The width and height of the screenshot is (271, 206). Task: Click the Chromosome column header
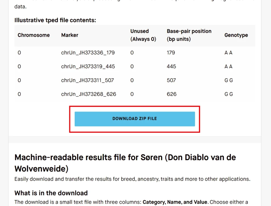(x=34, y=35)
